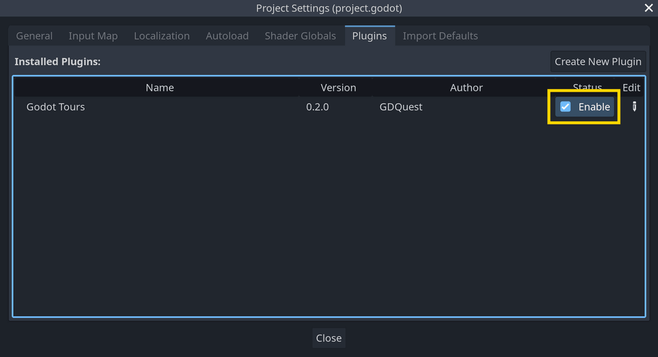Click the Author column header
Viewport: 658px width, 357px height.
(x=466, y=87)
